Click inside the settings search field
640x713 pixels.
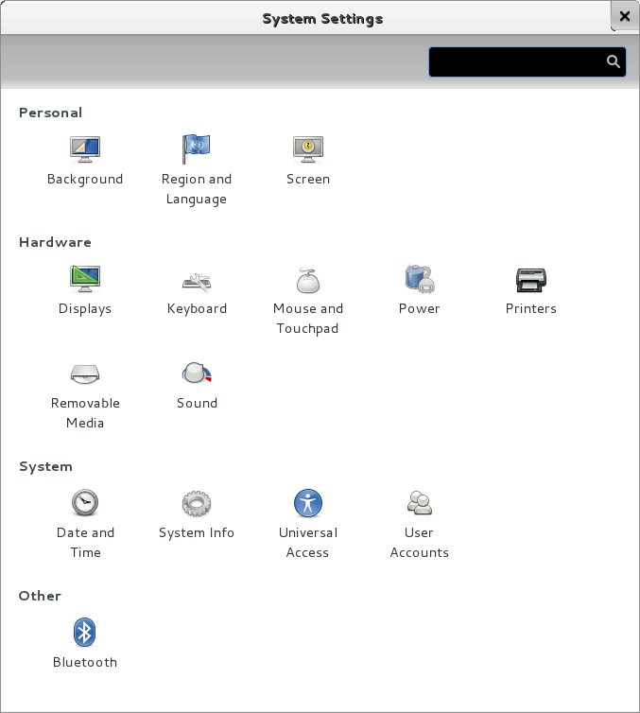(515, 62)
